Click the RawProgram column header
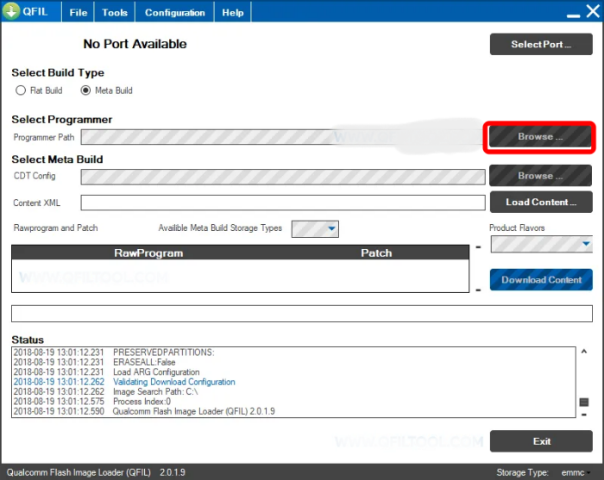 click(148, 252)
